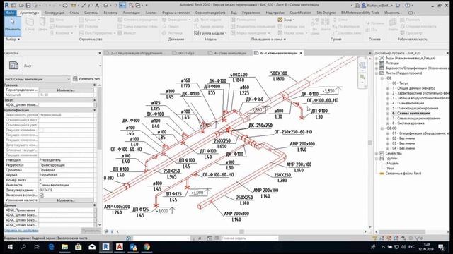
Task: Click the Chrome icon in the taskbar
Action: [x=147, y=247]
